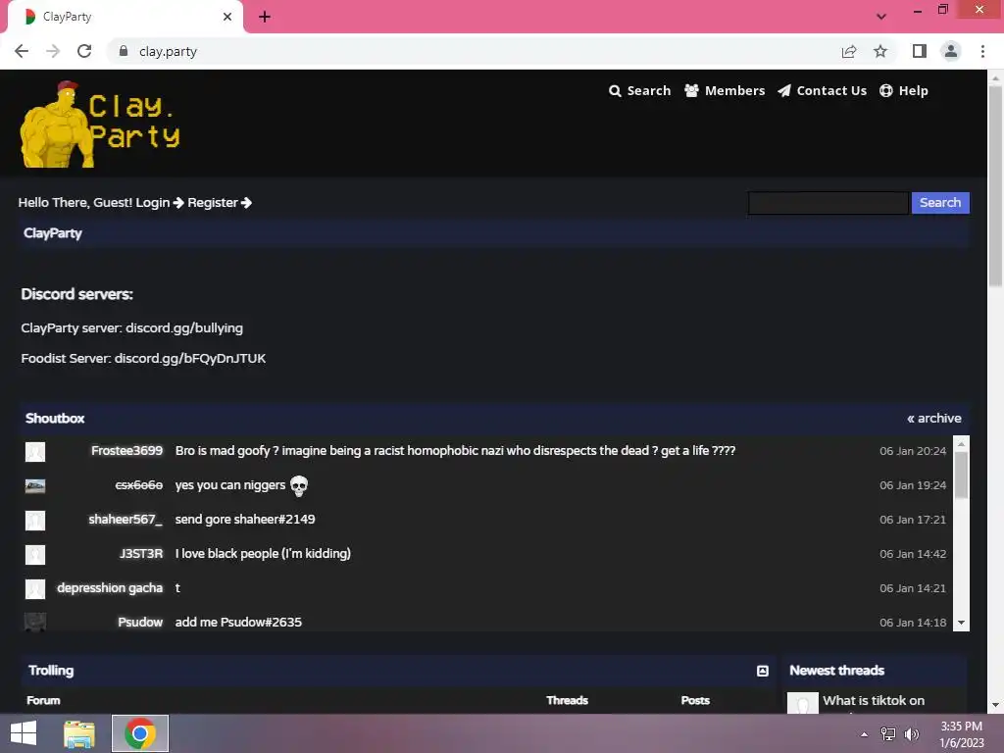Open depresshion gacha's profile
This screenshot has width=1004, height=753.
[x=110, y=588]
